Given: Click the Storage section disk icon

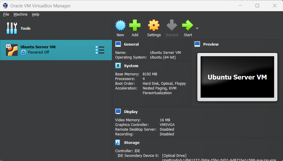Looking at the screenshot, I should click(x=118, y=142).
